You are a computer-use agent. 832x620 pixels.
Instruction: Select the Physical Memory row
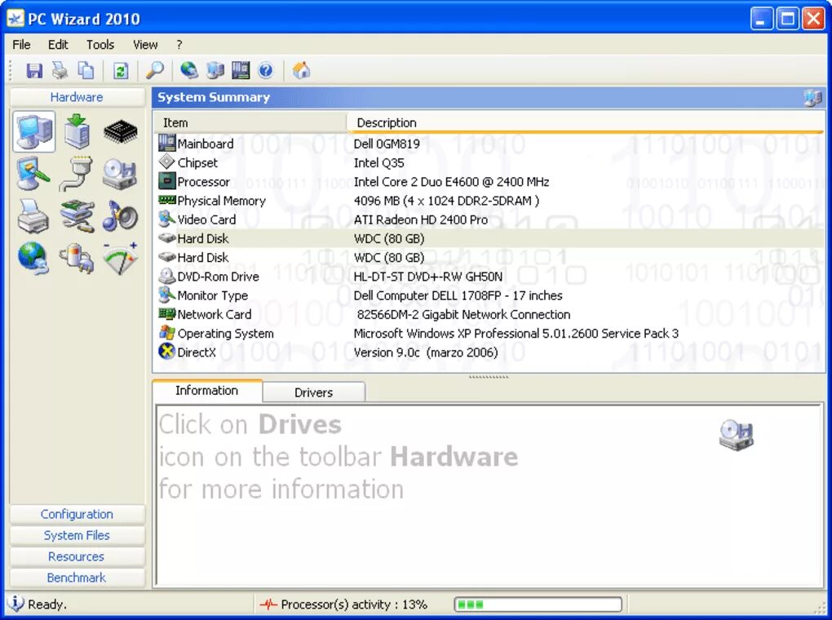point(489,201)
